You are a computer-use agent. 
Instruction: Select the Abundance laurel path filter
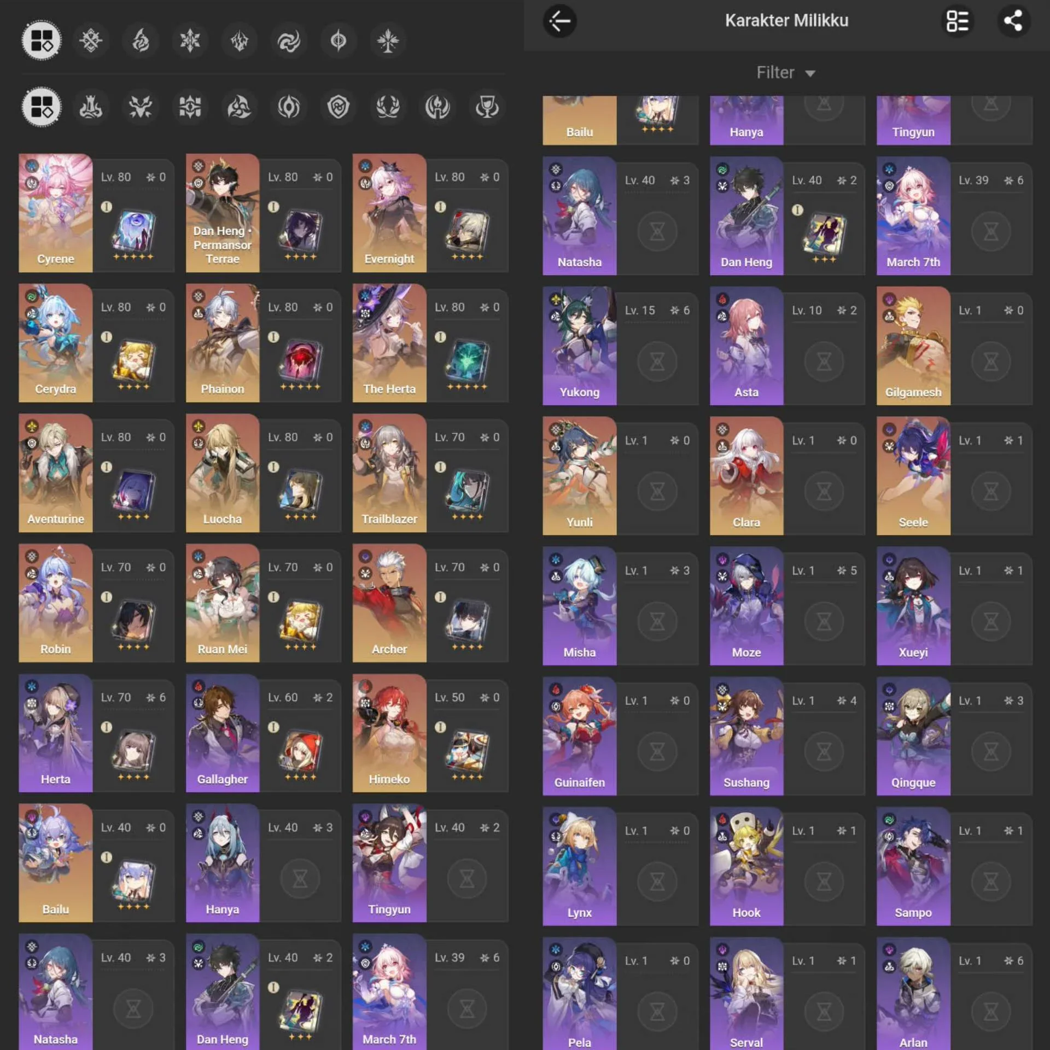tap(388, 107)
